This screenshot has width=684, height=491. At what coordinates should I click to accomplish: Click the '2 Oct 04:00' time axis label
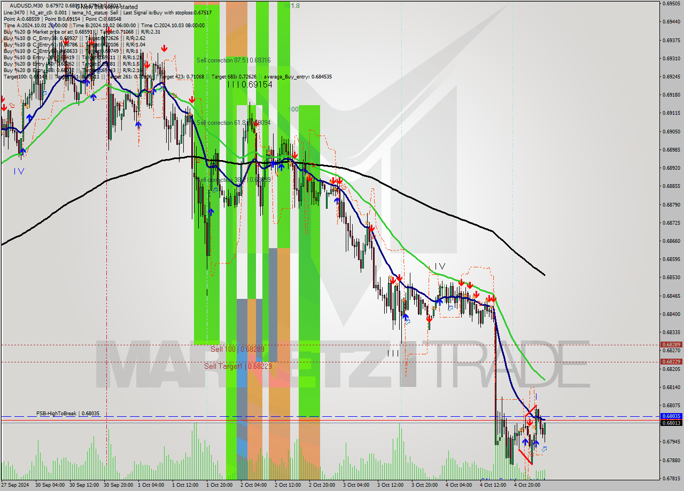[254, 486]
